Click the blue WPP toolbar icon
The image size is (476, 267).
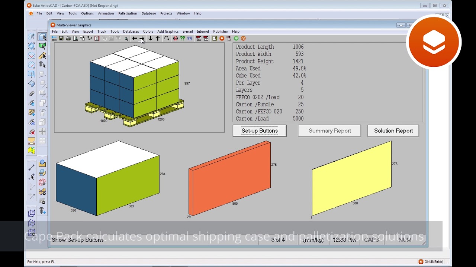coord(190,38)
